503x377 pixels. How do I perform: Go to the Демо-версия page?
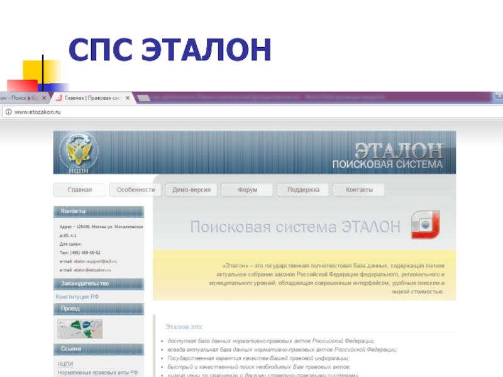[192, 190]
